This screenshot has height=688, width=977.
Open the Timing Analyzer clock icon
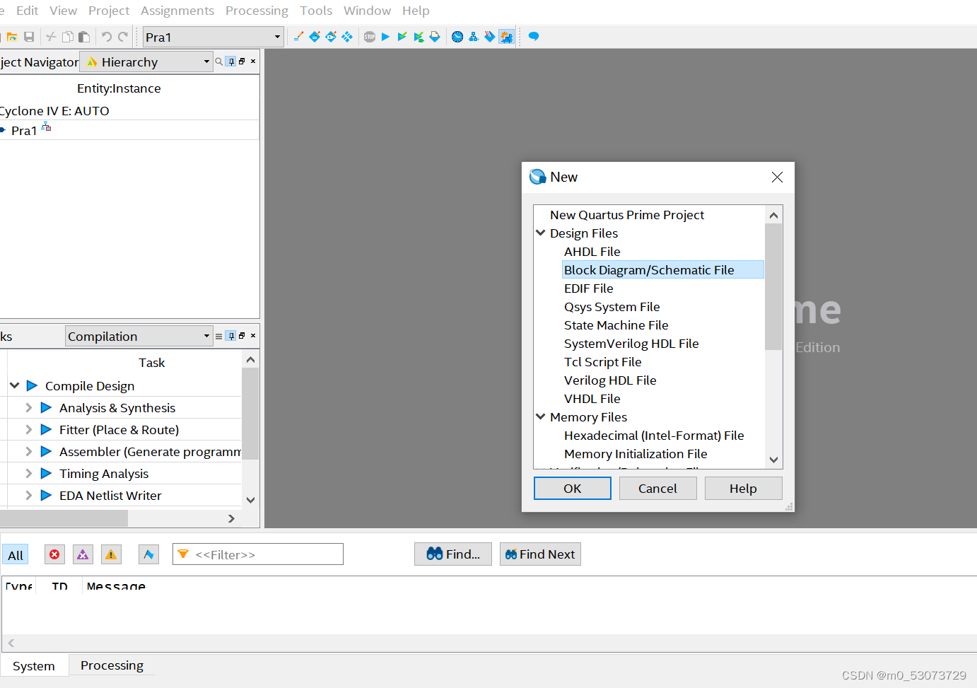tap(457, 37)
